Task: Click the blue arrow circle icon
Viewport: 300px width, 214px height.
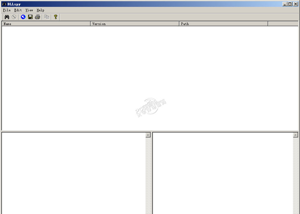Action: [x=23, y=17]
